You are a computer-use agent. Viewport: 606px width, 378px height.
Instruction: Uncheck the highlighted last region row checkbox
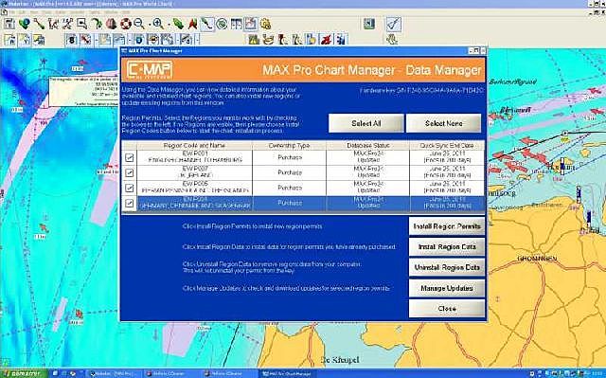(x=129, y=203)
